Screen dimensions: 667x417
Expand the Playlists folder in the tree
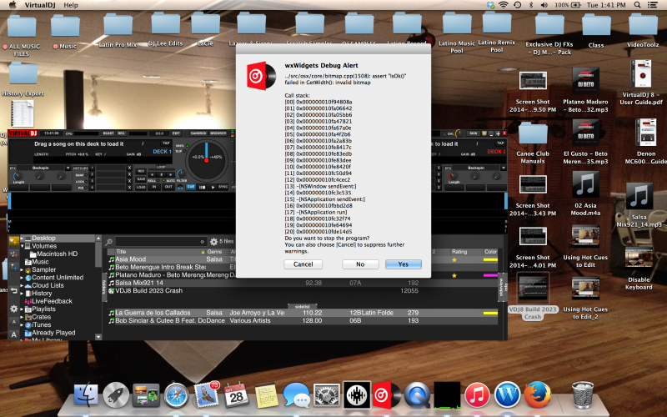click(x=23, y=308)
